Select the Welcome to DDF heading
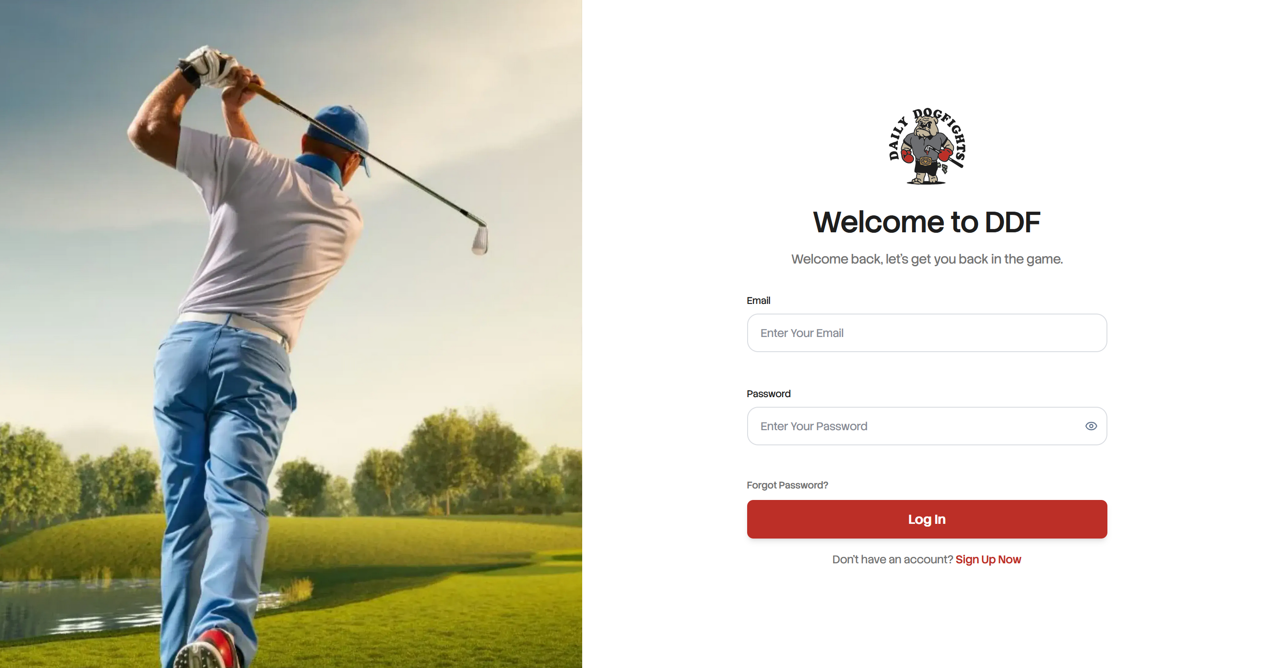This screenshot has width=1265, height=668. 927,222
